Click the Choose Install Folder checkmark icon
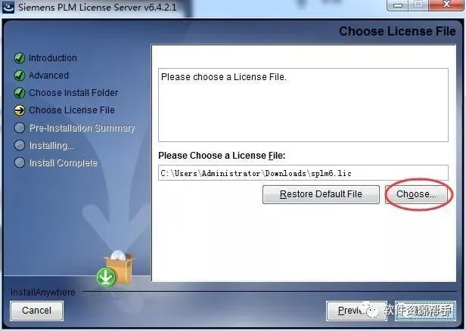466x331 pixels. (x=20, y=93)
